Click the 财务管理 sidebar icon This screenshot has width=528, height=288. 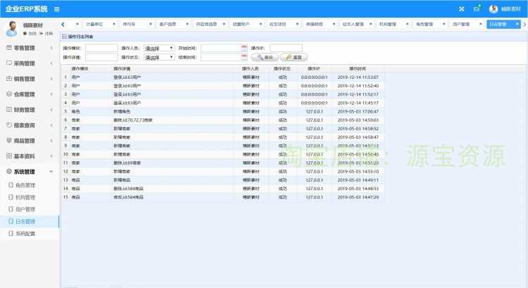click(9, 109)
